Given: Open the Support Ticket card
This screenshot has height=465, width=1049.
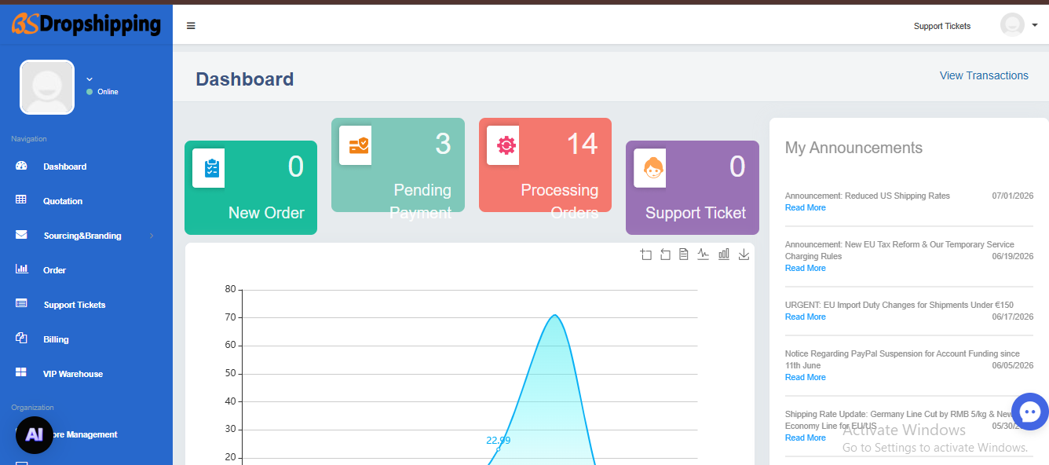Looking at the screenshot, I should [x=693, y=188].
